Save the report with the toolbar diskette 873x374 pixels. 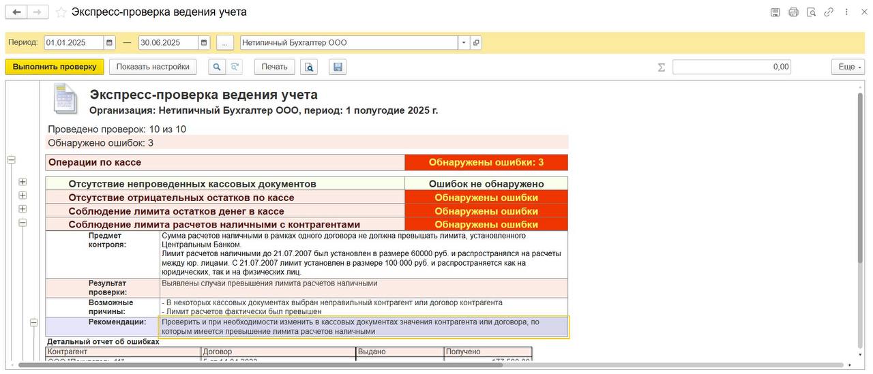(338, 67)
